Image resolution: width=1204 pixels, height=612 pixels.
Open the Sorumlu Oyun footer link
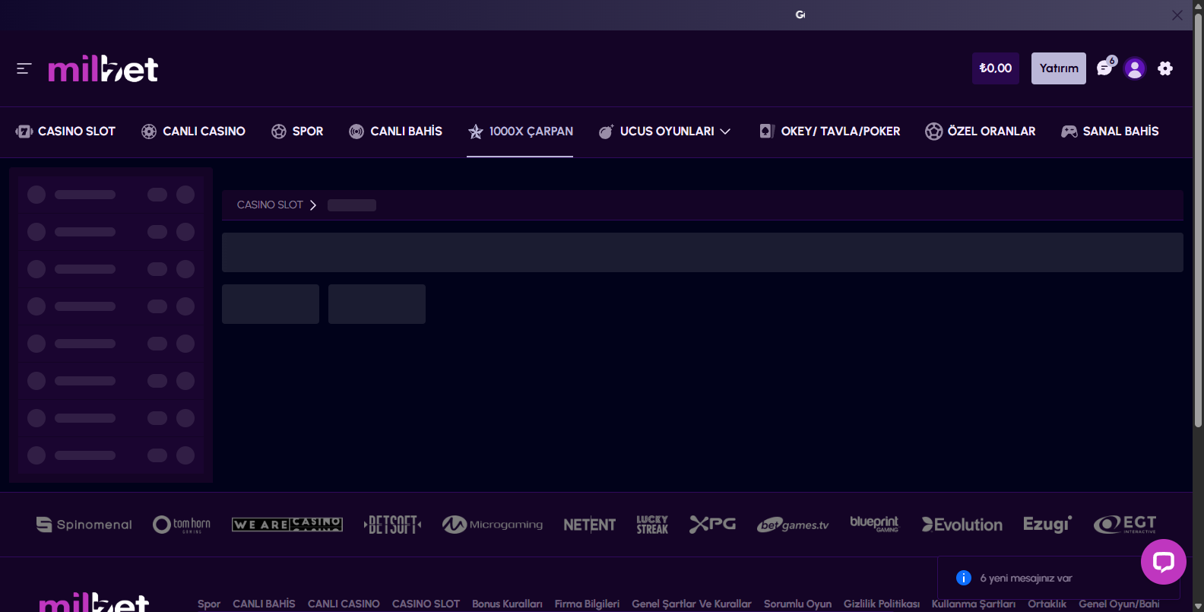(797, 604)
